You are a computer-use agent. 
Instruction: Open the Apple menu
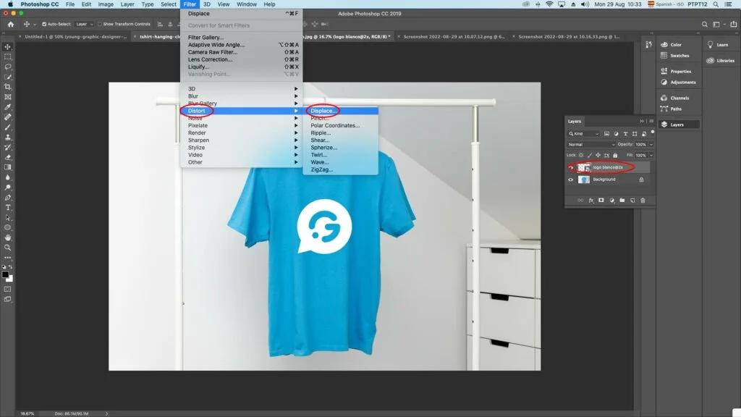pyautogui.click(x=10, y=4)
